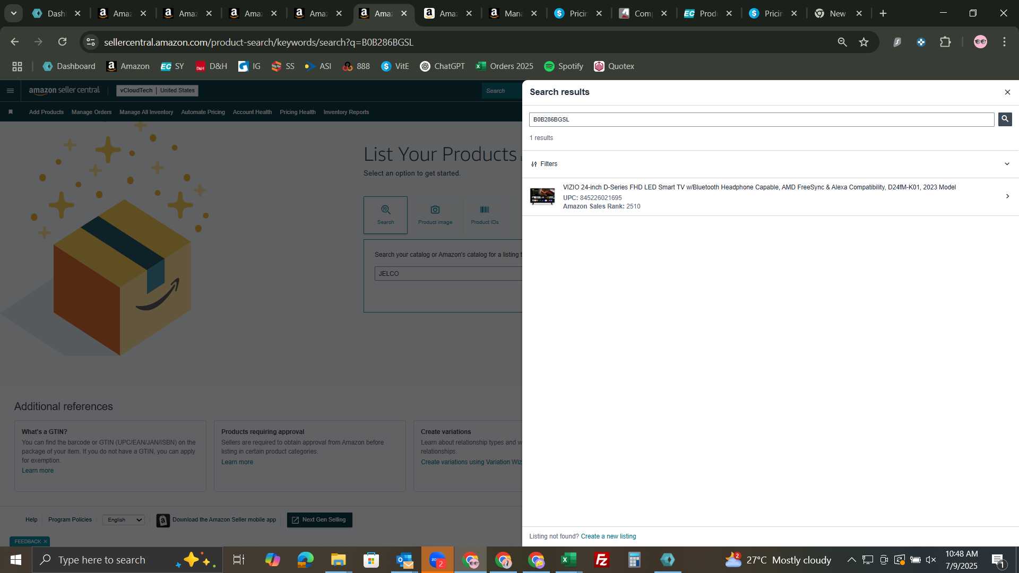Click the Next Gen Selling button

[319, 520]
